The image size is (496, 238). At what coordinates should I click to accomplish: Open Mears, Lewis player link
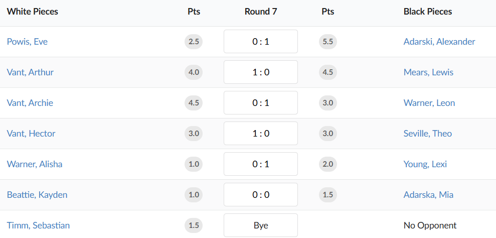428,72
